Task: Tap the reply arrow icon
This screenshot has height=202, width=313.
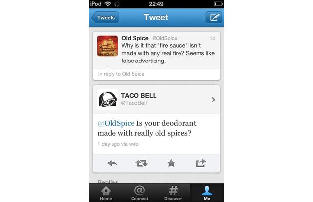Action: (x=112, y=163)
